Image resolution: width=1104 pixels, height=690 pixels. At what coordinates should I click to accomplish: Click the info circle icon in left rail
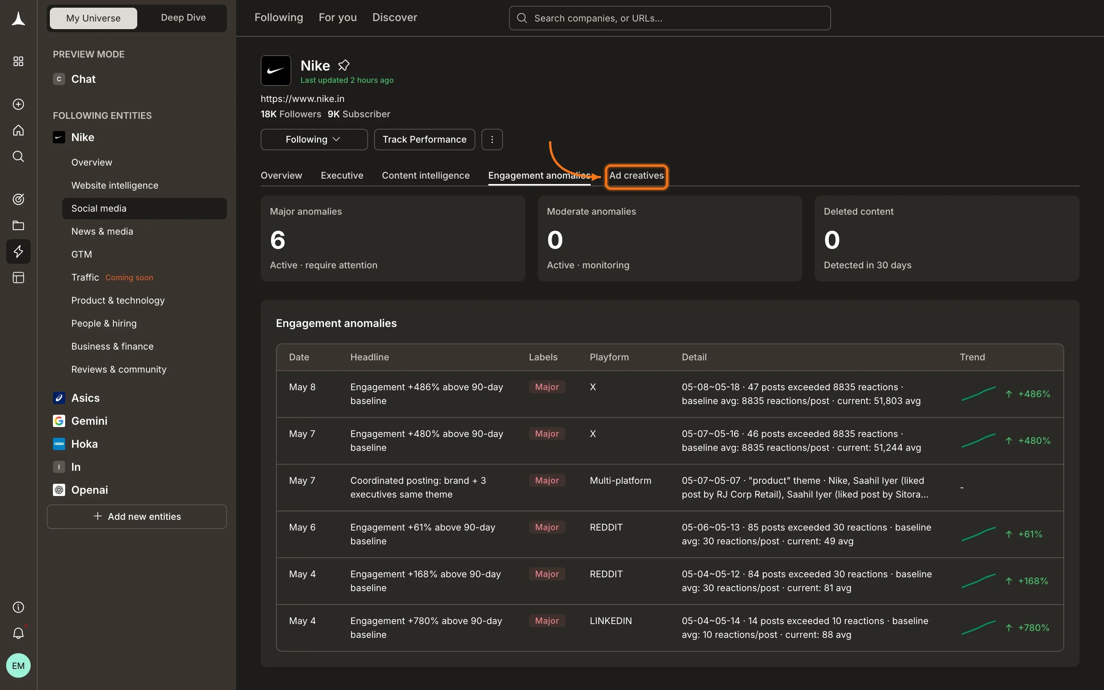point(18,607)
